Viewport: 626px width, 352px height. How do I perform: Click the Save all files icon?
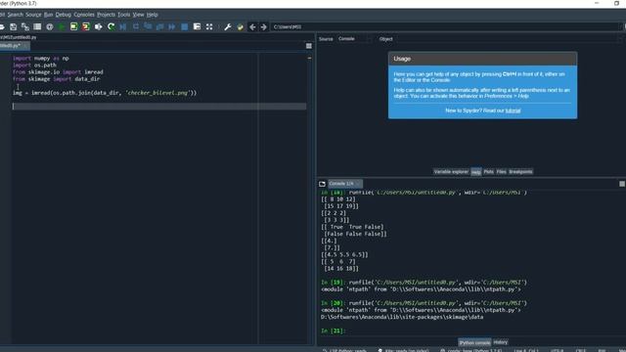pos(25,26)
